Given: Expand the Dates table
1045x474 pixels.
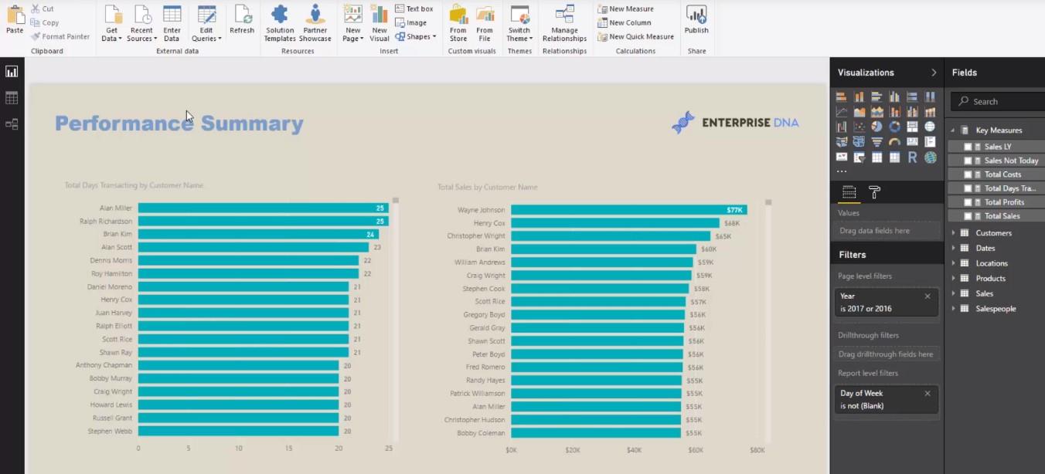Looking at the screenshot, I should click(953, 248).
